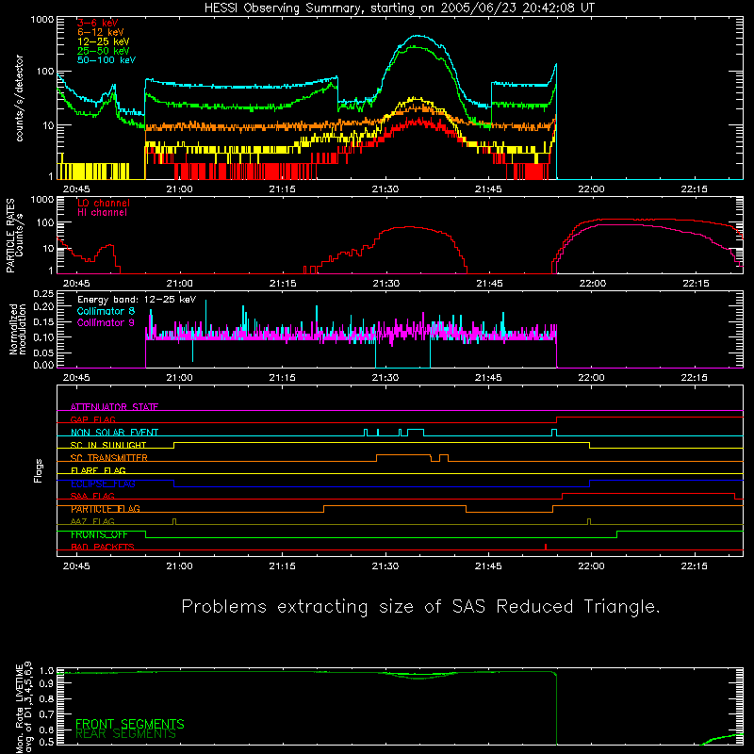This screenshot has height=754, width=754.
Task: Click the SAS Reduced Triangle problem message
Action: [x=420, y=607]
